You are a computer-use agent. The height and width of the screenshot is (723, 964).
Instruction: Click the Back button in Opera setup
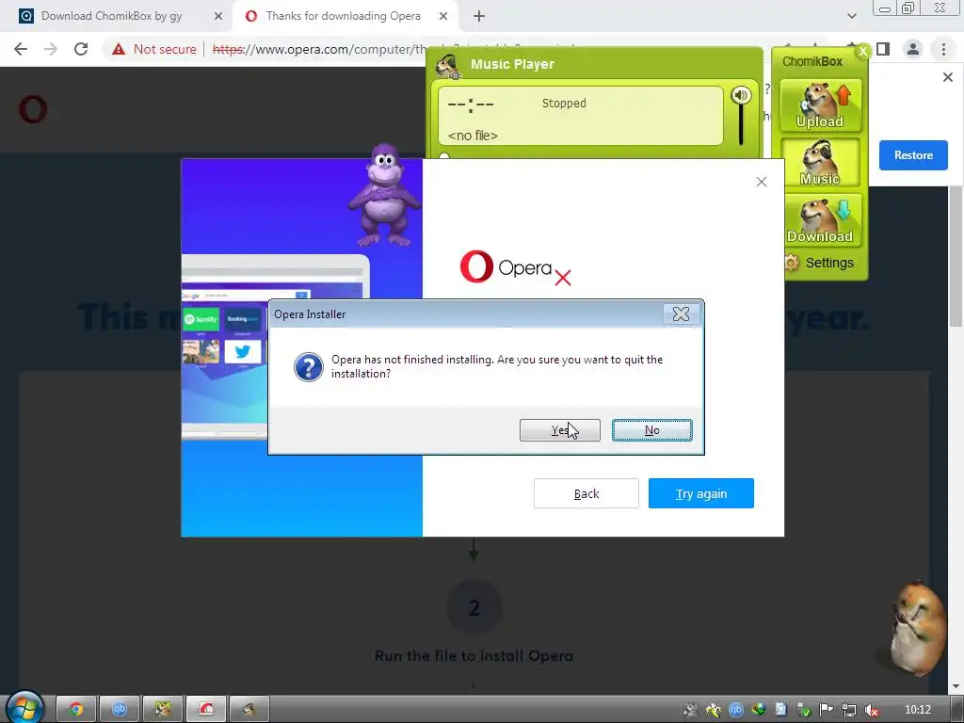(586, 493)
